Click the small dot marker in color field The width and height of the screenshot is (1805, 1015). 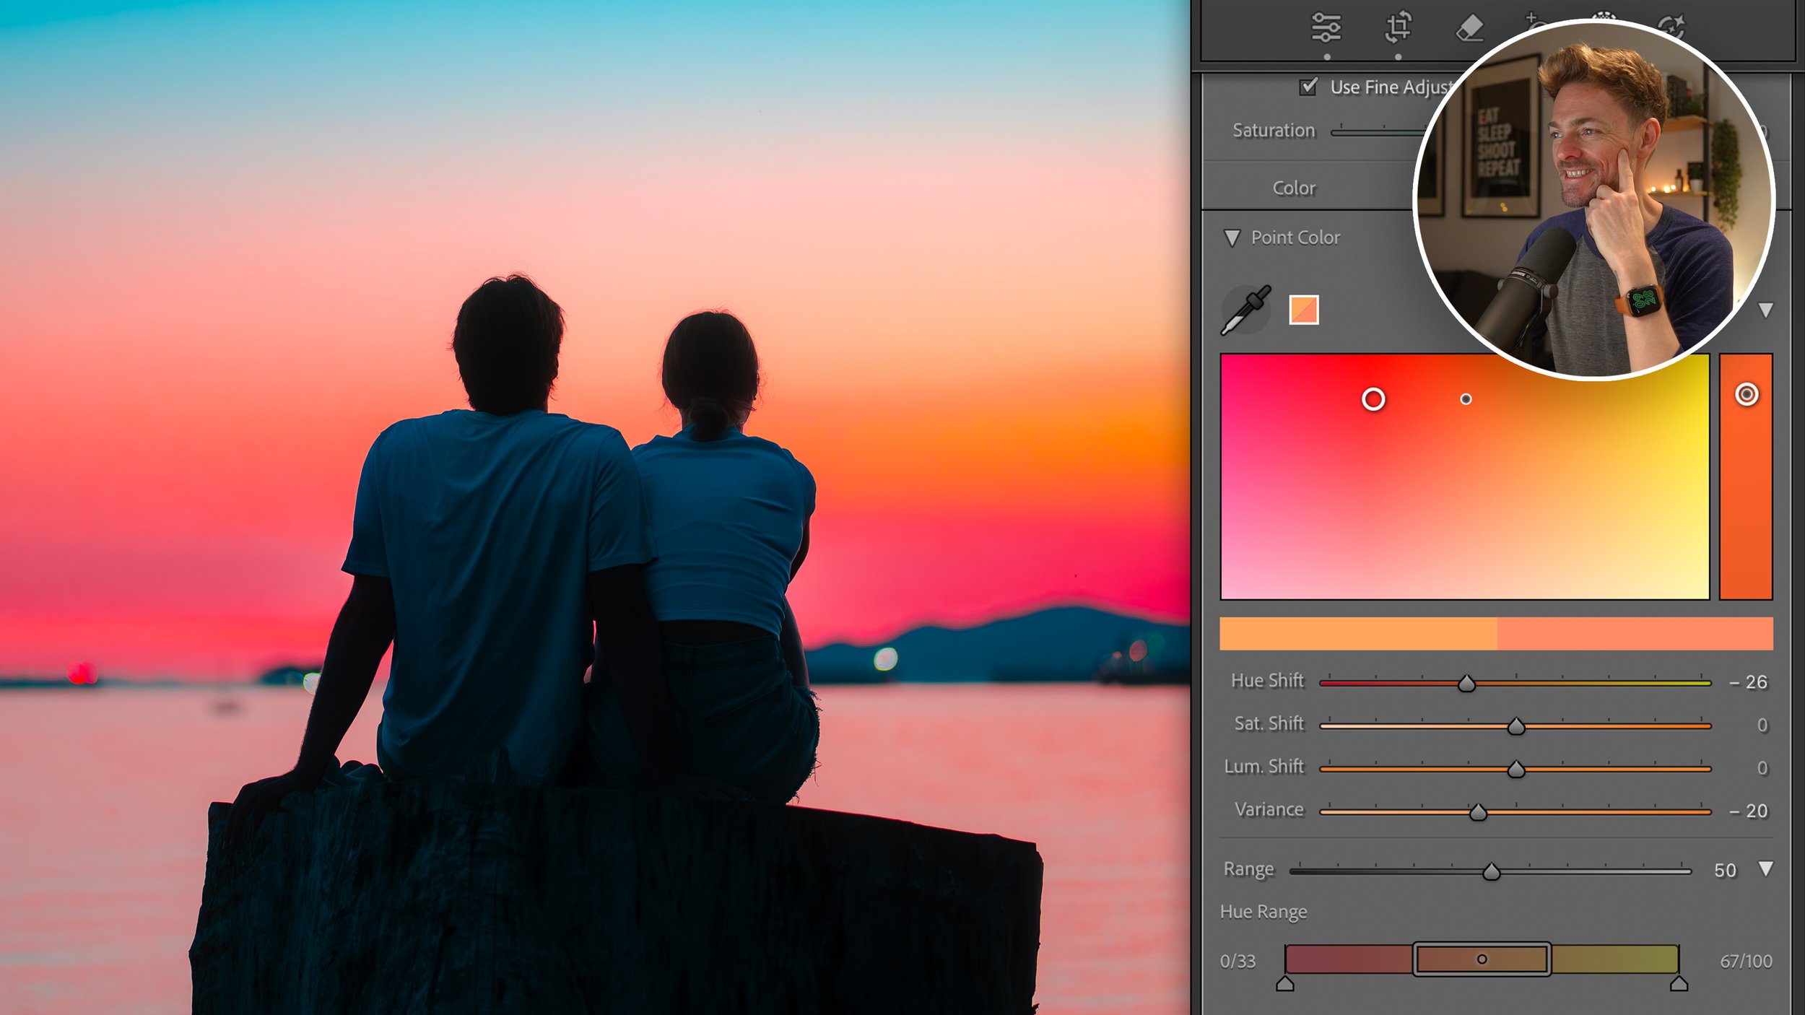[1466, 399]
